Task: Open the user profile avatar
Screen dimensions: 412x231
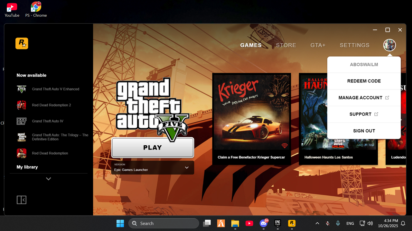Action: 389,45
